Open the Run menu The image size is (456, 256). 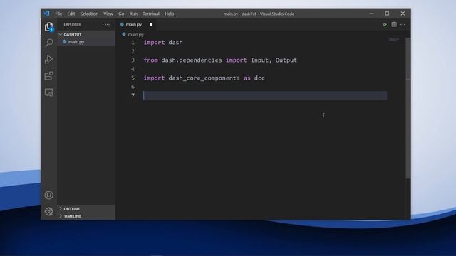click(133, 14)
